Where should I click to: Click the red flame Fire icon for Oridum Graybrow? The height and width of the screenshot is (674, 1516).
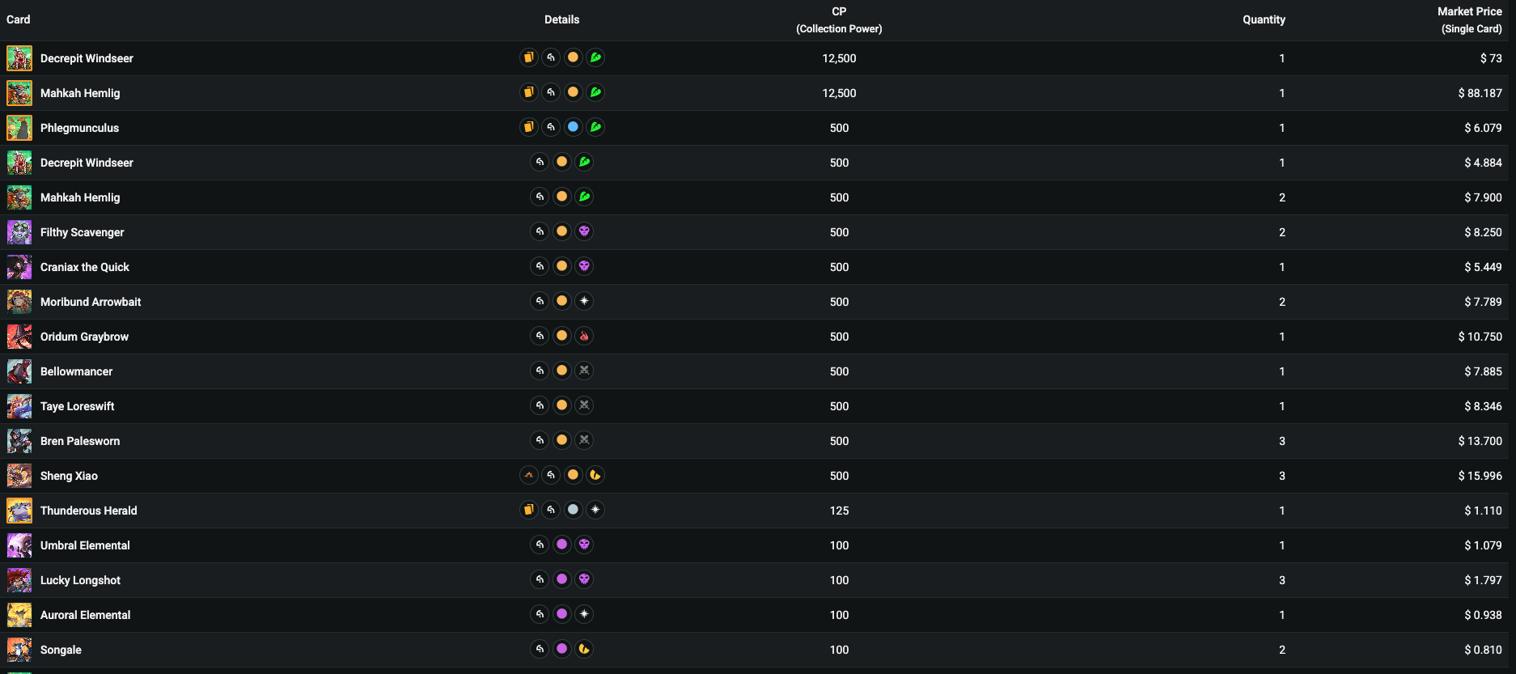584,336
